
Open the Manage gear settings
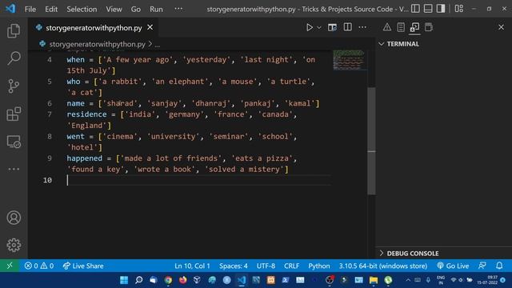click(x=14, y=245)
